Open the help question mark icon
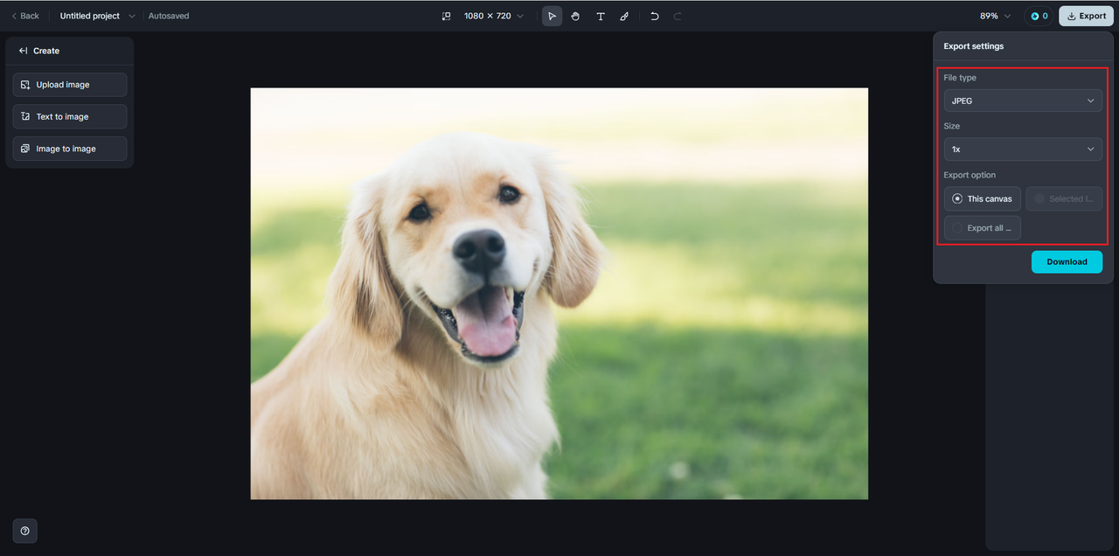This screenshot has width=1119, height=556. (24, 531)
